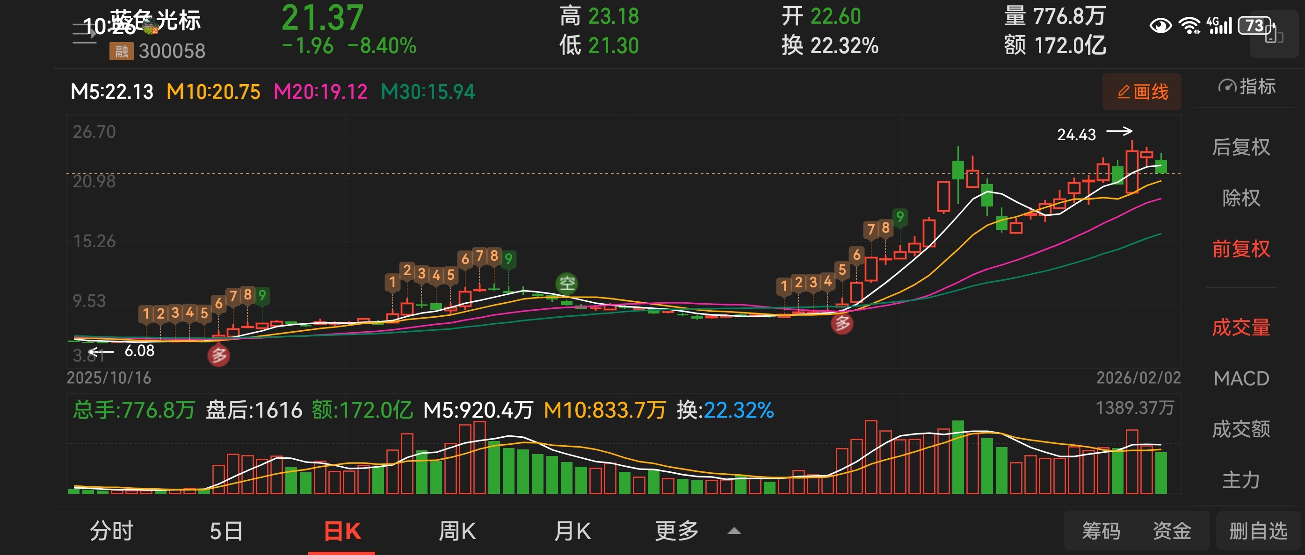Tap the 画线 draw-line pencil button
This screenshot has height=555, width=1305.
pos(1141,92)
